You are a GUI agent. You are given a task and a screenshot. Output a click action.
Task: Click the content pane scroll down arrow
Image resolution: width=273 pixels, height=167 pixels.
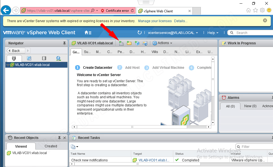point(213,123)
